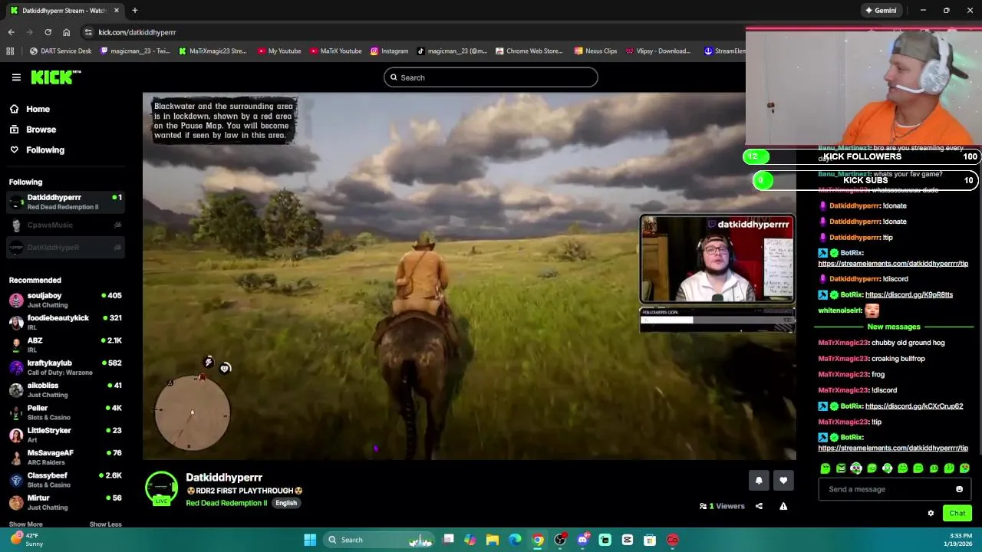Open Microsoft Store from taskbar
The width and height of the screenshot is (982, 552).
click(x=650, y=540)
